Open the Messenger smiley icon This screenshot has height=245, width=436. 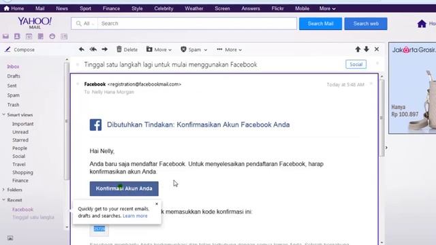52,36
